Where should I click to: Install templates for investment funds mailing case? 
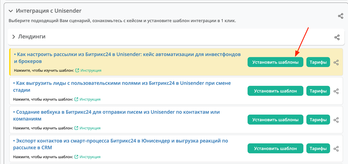point(275,62)
